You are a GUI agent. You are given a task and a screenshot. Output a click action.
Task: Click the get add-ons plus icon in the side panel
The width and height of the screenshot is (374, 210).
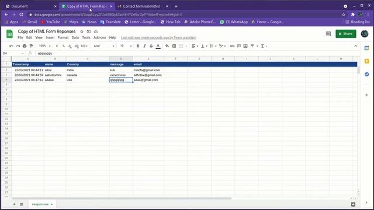point(367,95)
